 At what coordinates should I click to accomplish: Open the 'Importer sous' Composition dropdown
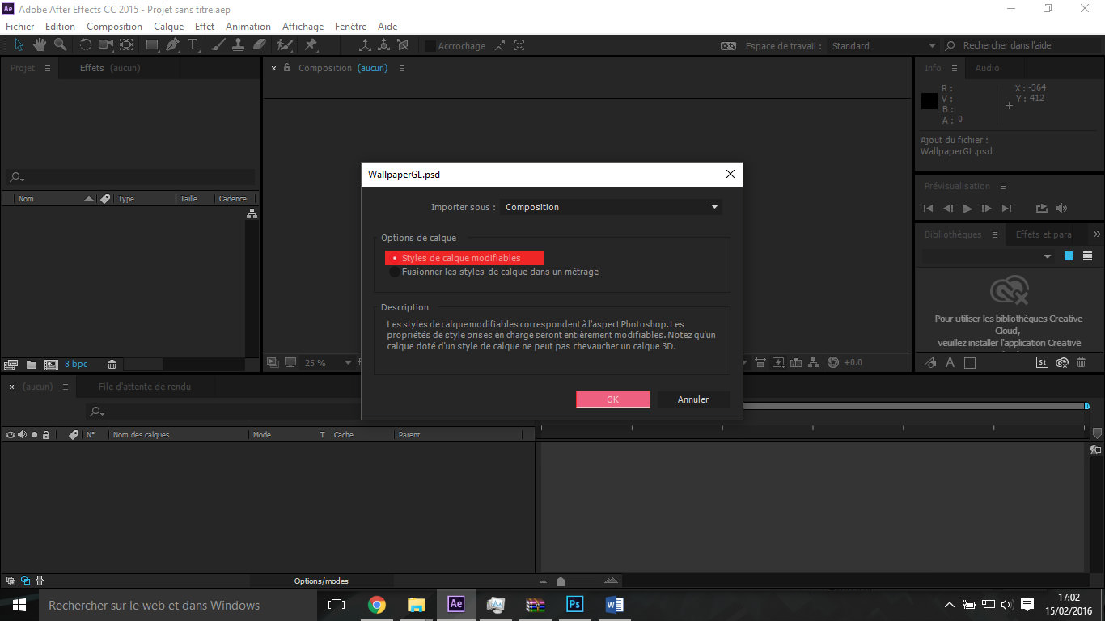611,207
